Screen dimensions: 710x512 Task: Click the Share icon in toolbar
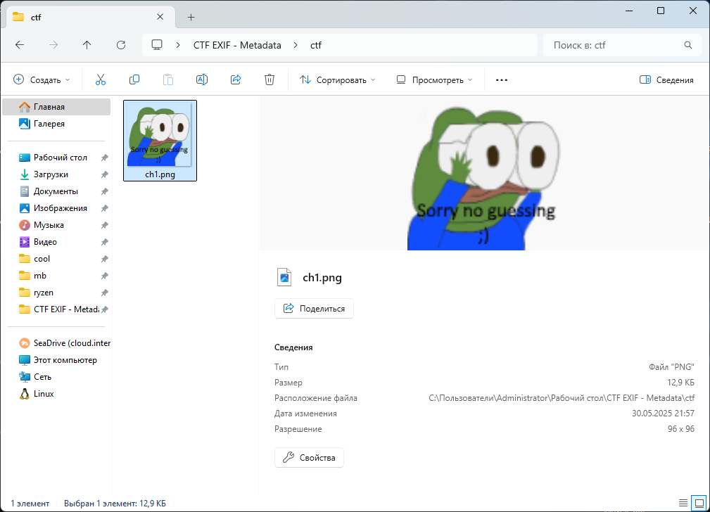(236, 79)
